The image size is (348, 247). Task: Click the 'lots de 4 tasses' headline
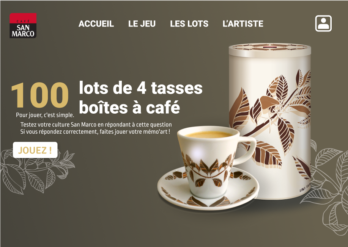pos(141,88)
